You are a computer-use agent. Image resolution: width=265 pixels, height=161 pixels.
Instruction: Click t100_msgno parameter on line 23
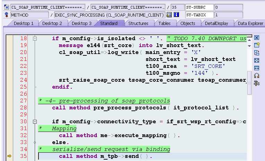point(163,73)
